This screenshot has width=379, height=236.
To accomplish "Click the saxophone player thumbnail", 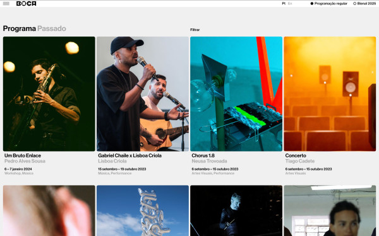I will pos(49,94).
